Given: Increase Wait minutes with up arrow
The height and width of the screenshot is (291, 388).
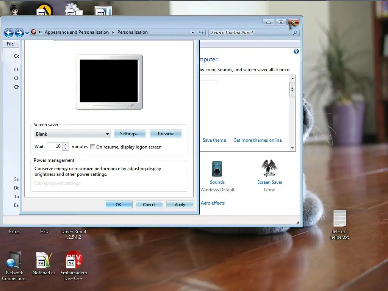Looking at the screenshot, I should tap(65, 144).
